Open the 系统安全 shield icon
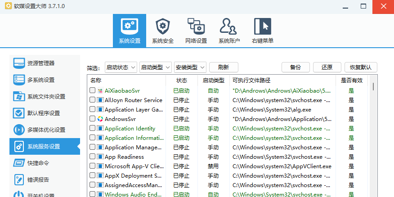Screen dimensions: 394x197 162,27
